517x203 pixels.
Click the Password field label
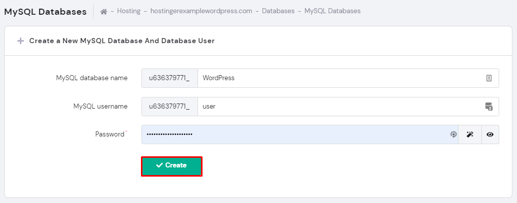tap(109, 134)
